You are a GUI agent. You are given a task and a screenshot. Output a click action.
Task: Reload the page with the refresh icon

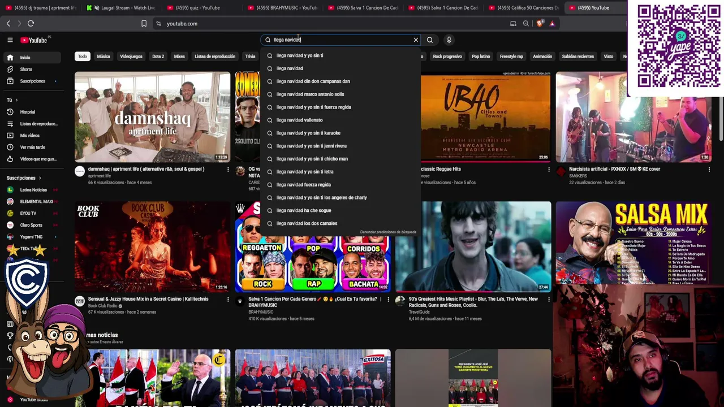[31, 24]
